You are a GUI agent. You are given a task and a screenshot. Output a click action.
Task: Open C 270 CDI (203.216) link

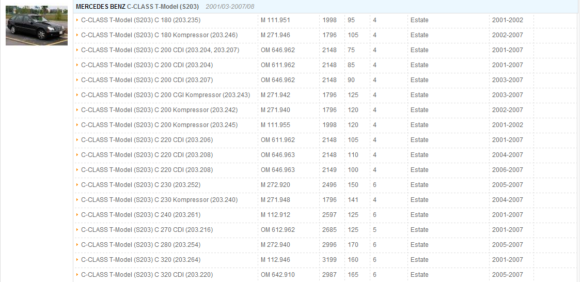click(x=147, y=230)
